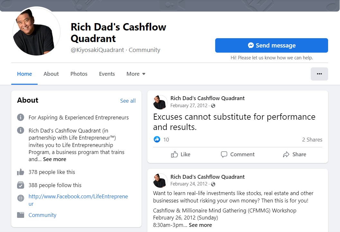This screenshot has height=232, width=340.
Task: Click See all in About section
Action: [x=128, y=101]
